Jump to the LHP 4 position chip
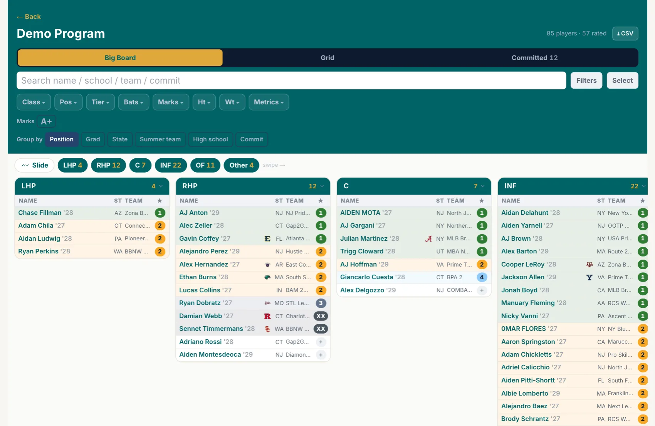This screenshot has width=655, height=426. coord(73,165)
